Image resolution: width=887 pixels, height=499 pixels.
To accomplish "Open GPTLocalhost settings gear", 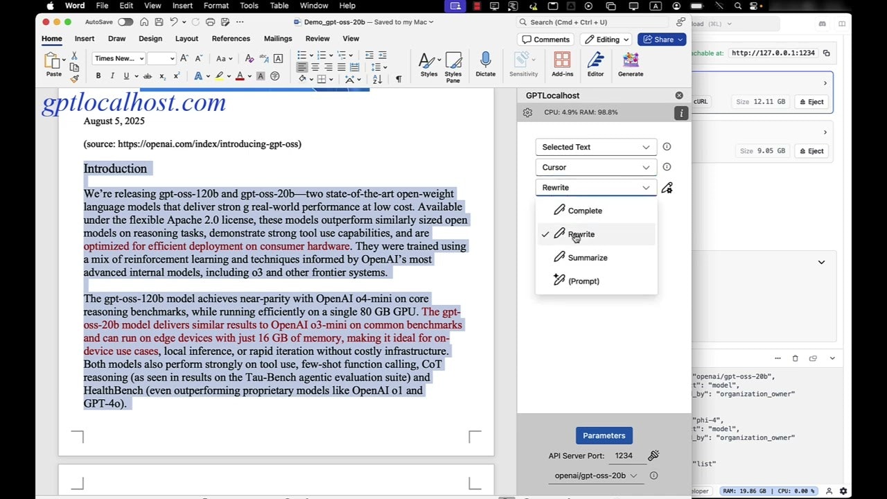I will pos(527,112).
